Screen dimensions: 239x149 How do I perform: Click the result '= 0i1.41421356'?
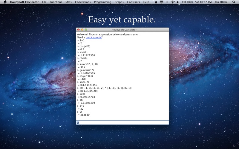[x=87, y=85]
